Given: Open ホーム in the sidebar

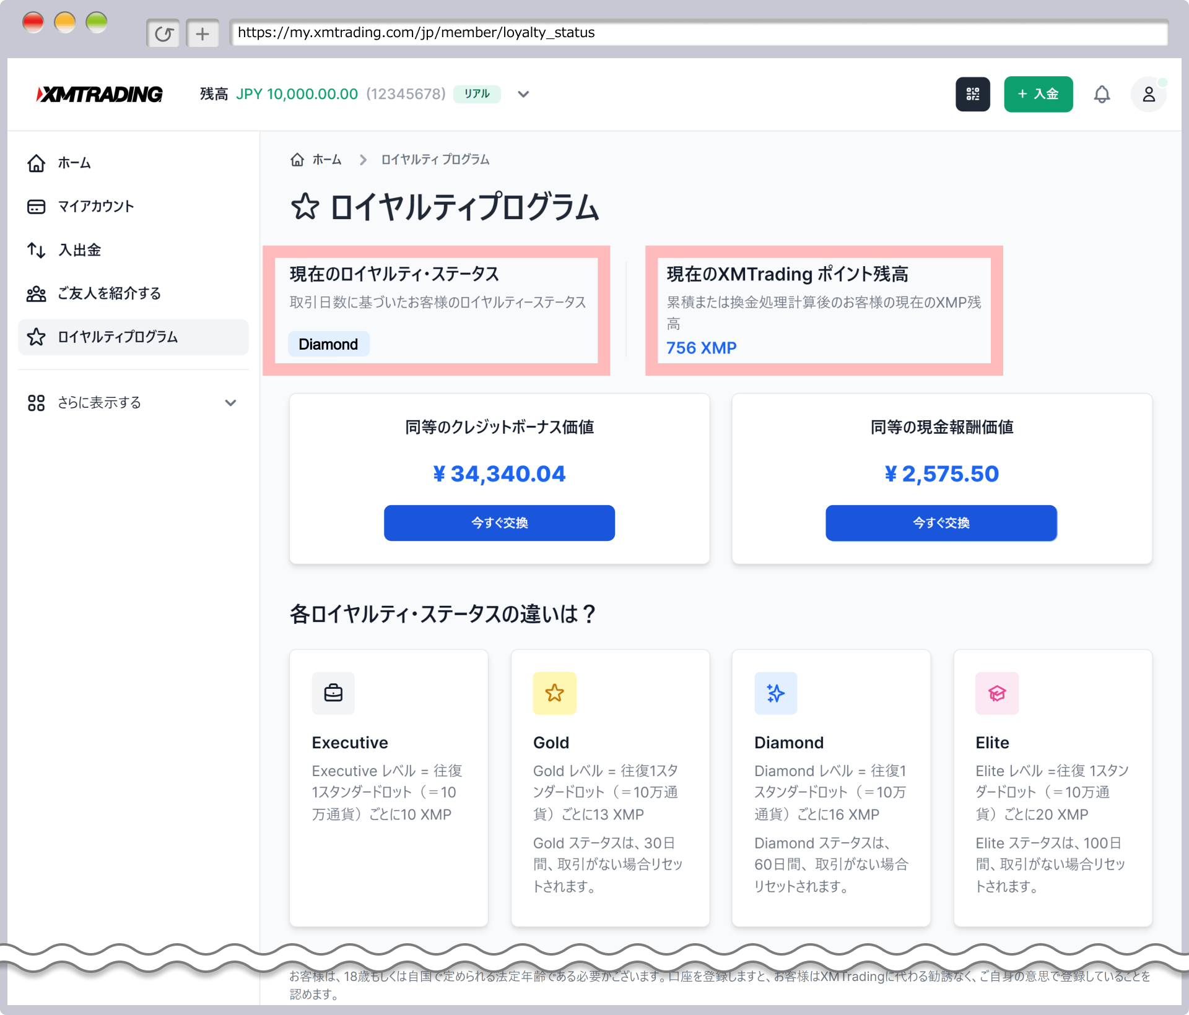Looking at the screenshot, I should (134, 163).
